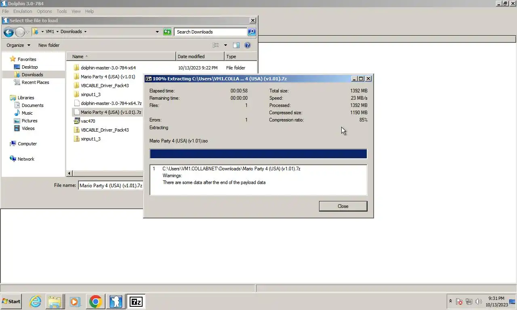This screenshot has width=517, height=310.
Task: Select Favorites in navigation pane
Action: (27, 59)
